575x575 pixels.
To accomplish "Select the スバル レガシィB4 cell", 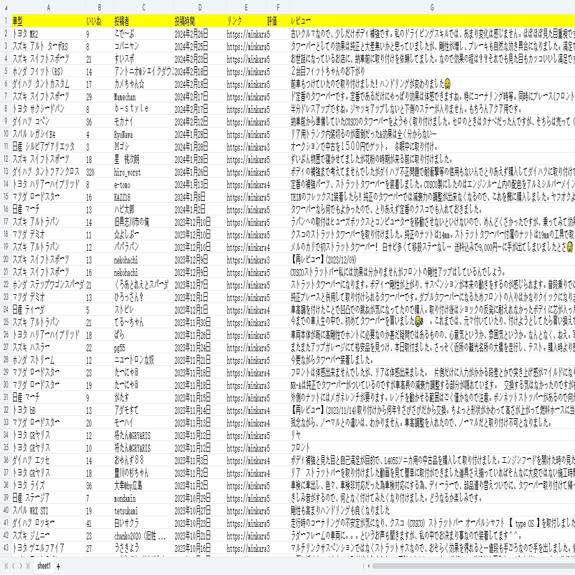I will coord(48,135).
